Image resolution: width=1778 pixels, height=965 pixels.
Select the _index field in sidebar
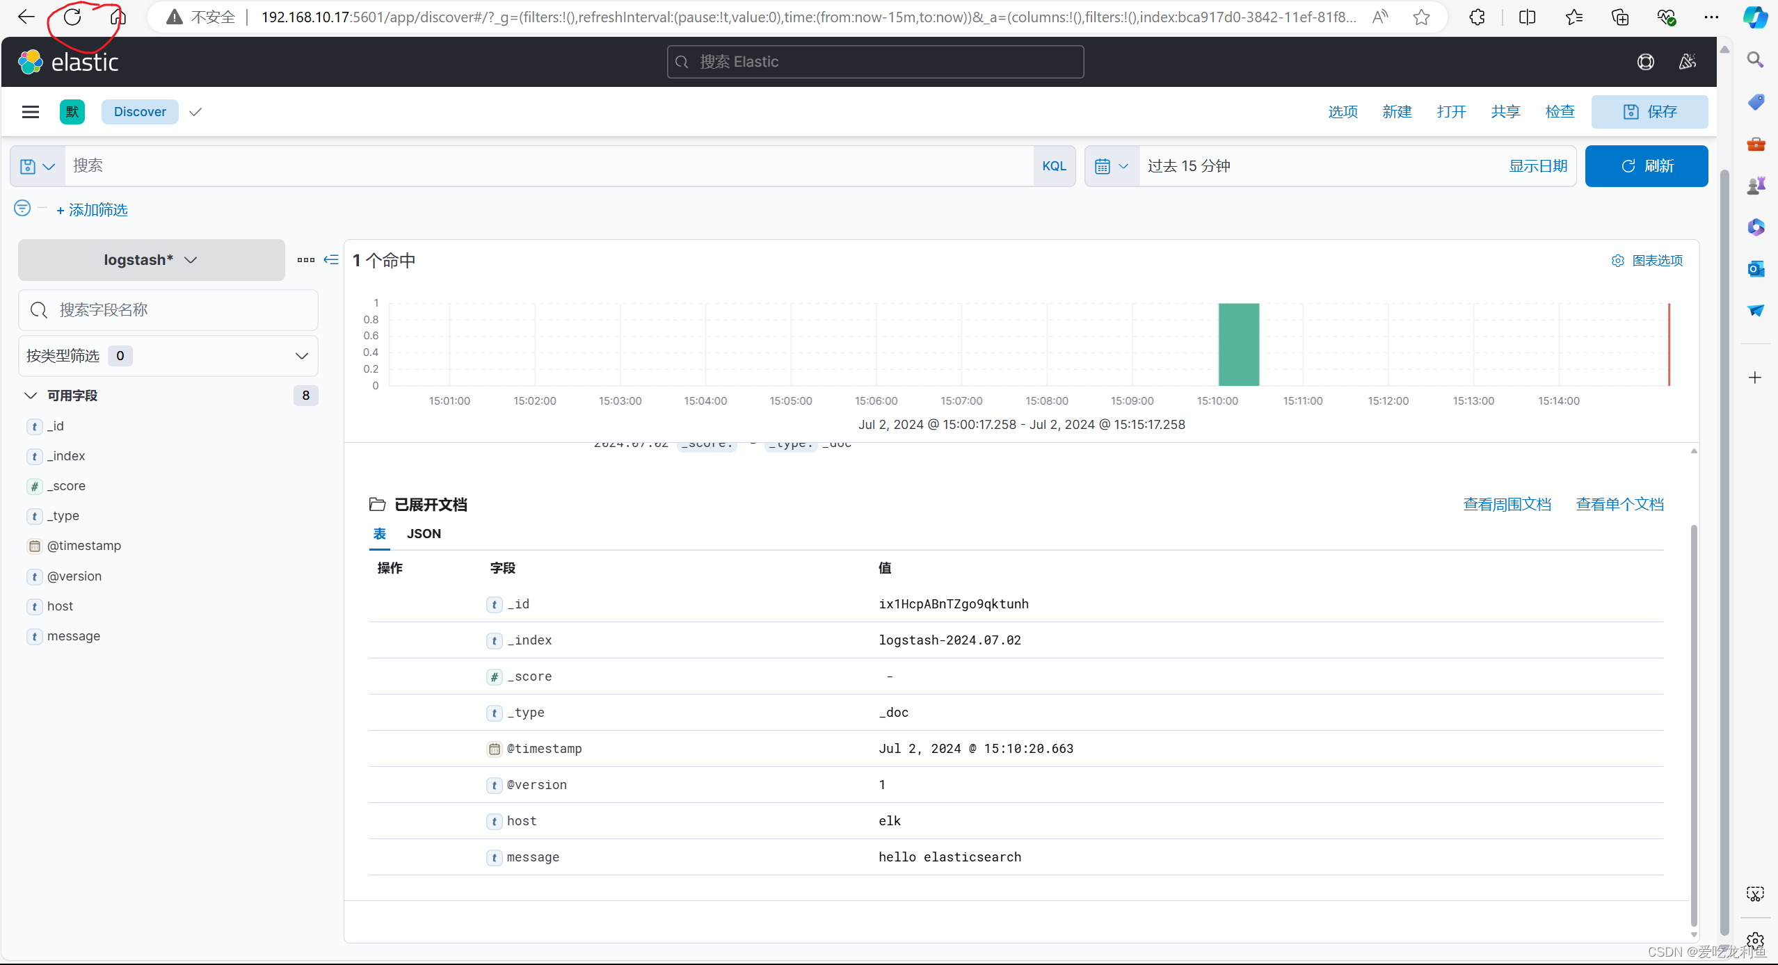[66, 456]
